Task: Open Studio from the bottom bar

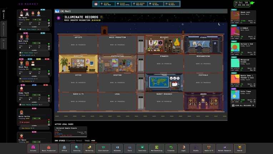Action: [196, 148]
